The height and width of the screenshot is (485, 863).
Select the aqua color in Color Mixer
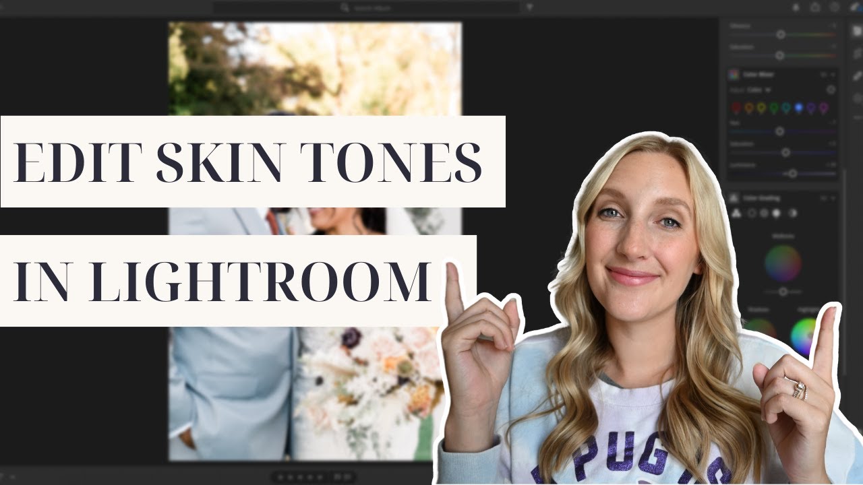pyautogui.click(x=786, y=108)
